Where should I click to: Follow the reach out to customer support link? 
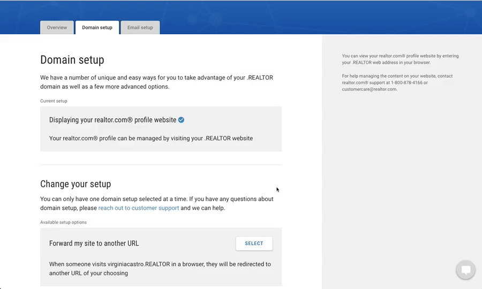pyautogui.click(x=139, y=208)
